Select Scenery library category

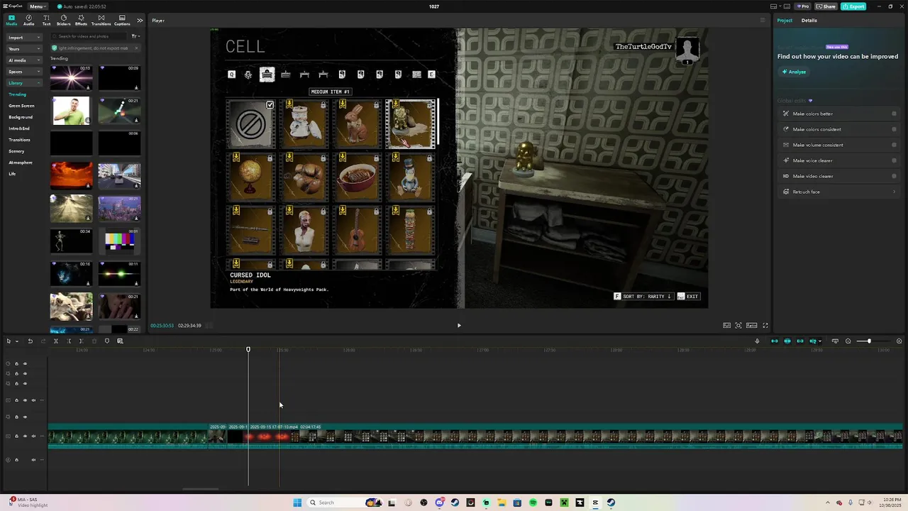click(16, 151)
